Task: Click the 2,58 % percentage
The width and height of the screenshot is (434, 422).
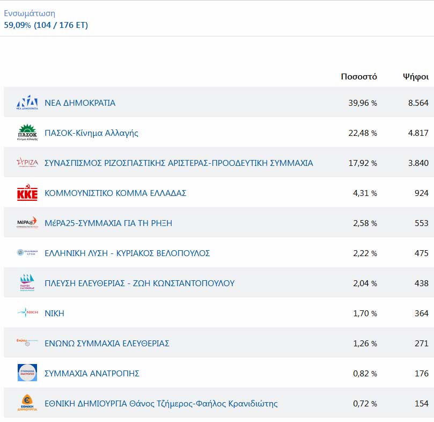Action: [x=365, y=223]
